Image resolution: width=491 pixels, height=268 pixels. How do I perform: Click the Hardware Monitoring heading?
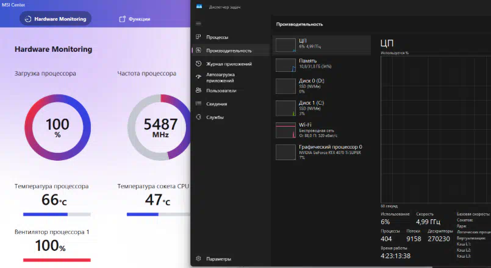click(53, 49)
